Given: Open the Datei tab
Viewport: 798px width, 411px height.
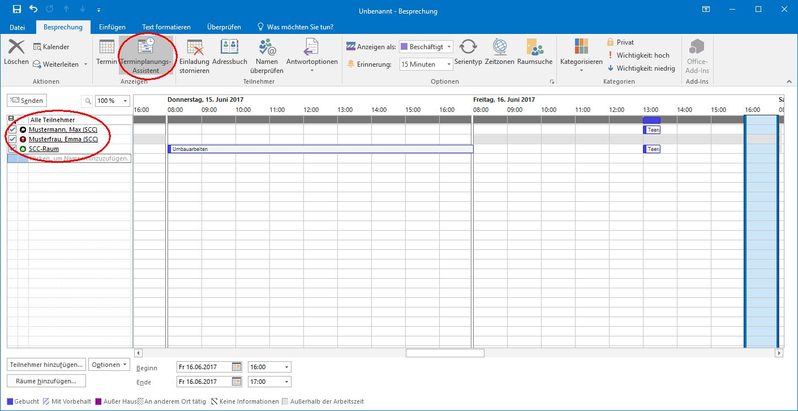Looking at the screenshot, I should pyautogui.click(x=17, y=27).
